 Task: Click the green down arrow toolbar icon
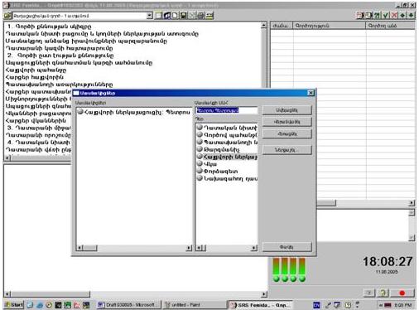[412, 15]
